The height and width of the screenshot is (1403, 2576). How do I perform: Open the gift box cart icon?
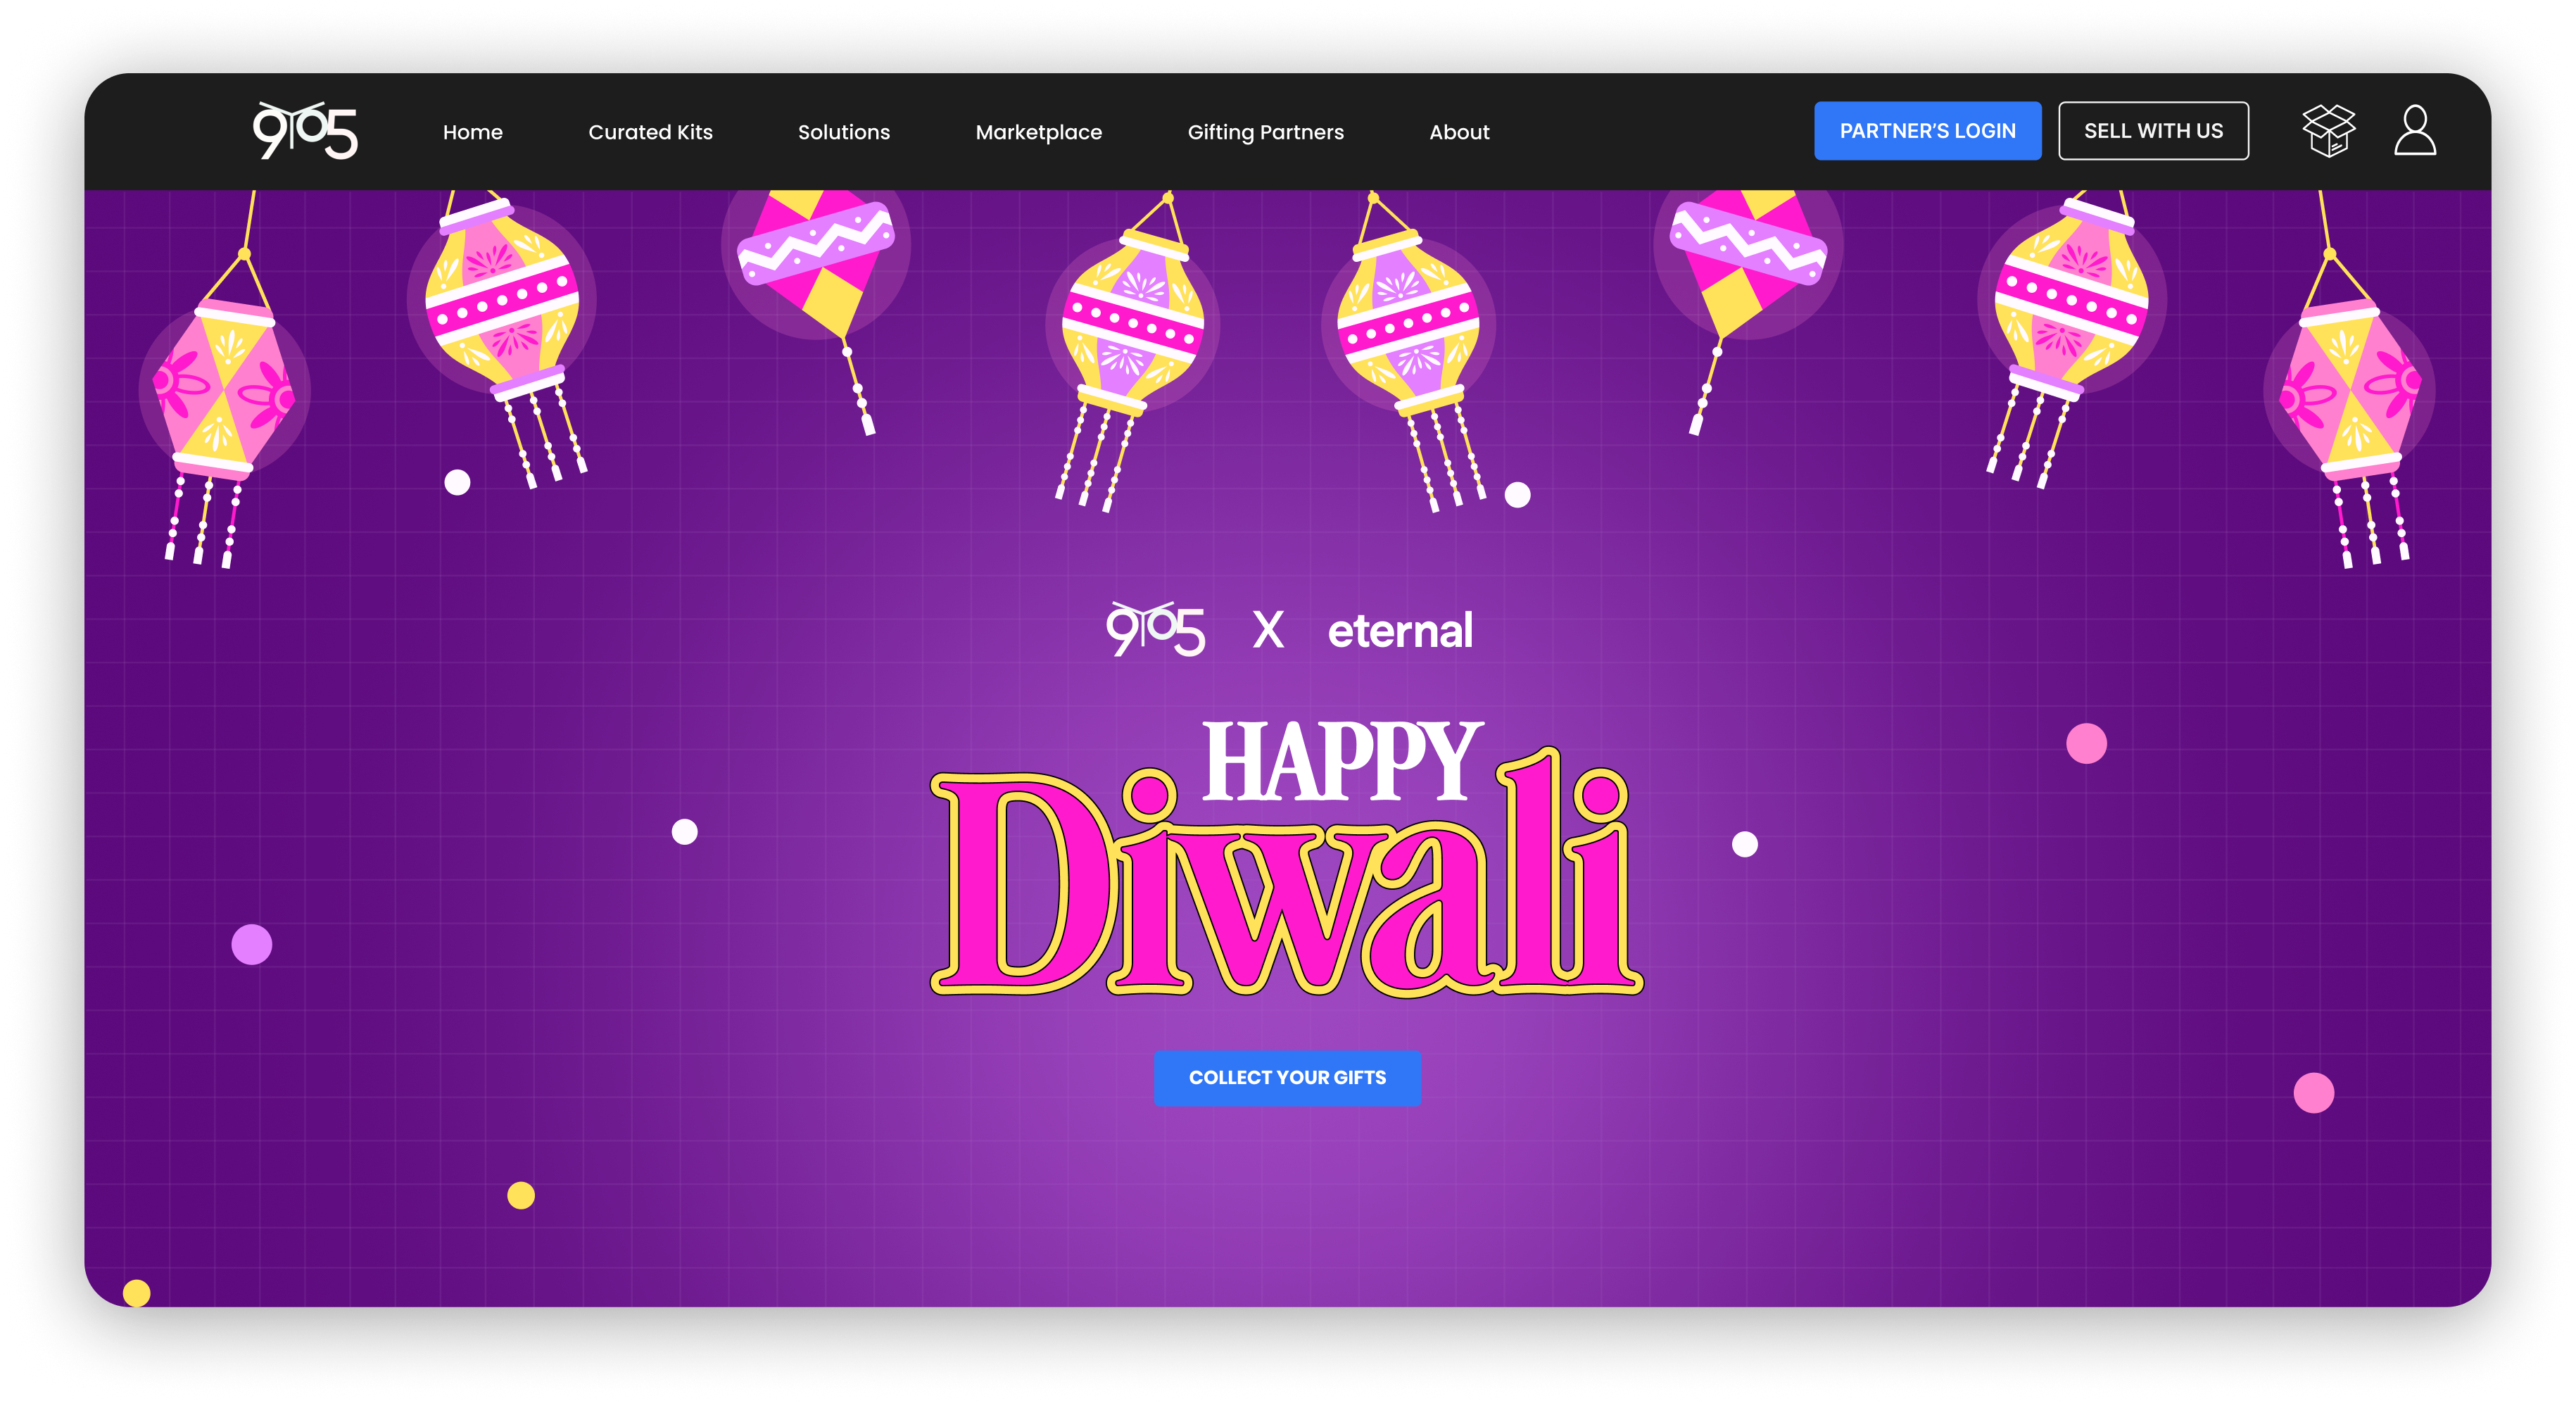click(2328, 131)
